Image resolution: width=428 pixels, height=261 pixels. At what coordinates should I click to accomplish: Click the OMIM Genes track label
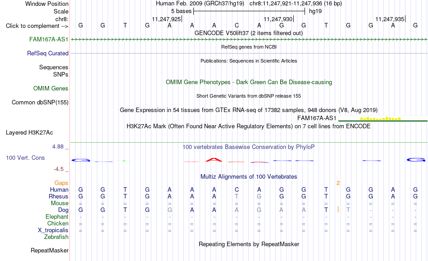coord(50,88)
